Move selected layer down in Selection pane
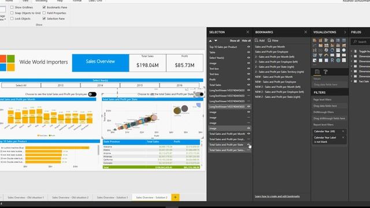Screen dimensions: 370x208 point(216,41)
